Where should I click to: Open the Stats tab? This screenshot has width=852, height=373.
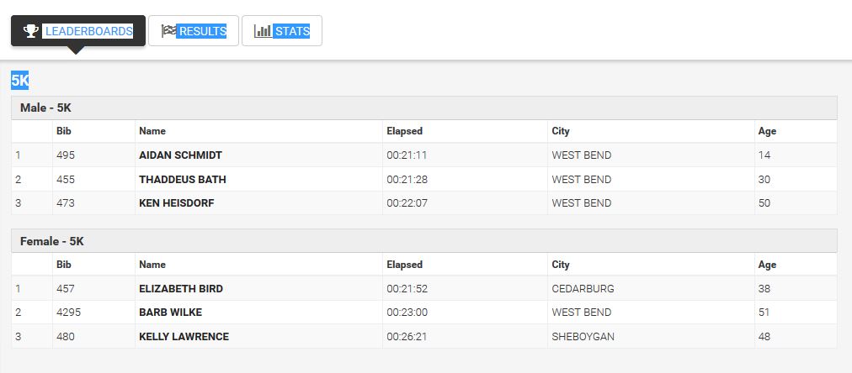292,31
